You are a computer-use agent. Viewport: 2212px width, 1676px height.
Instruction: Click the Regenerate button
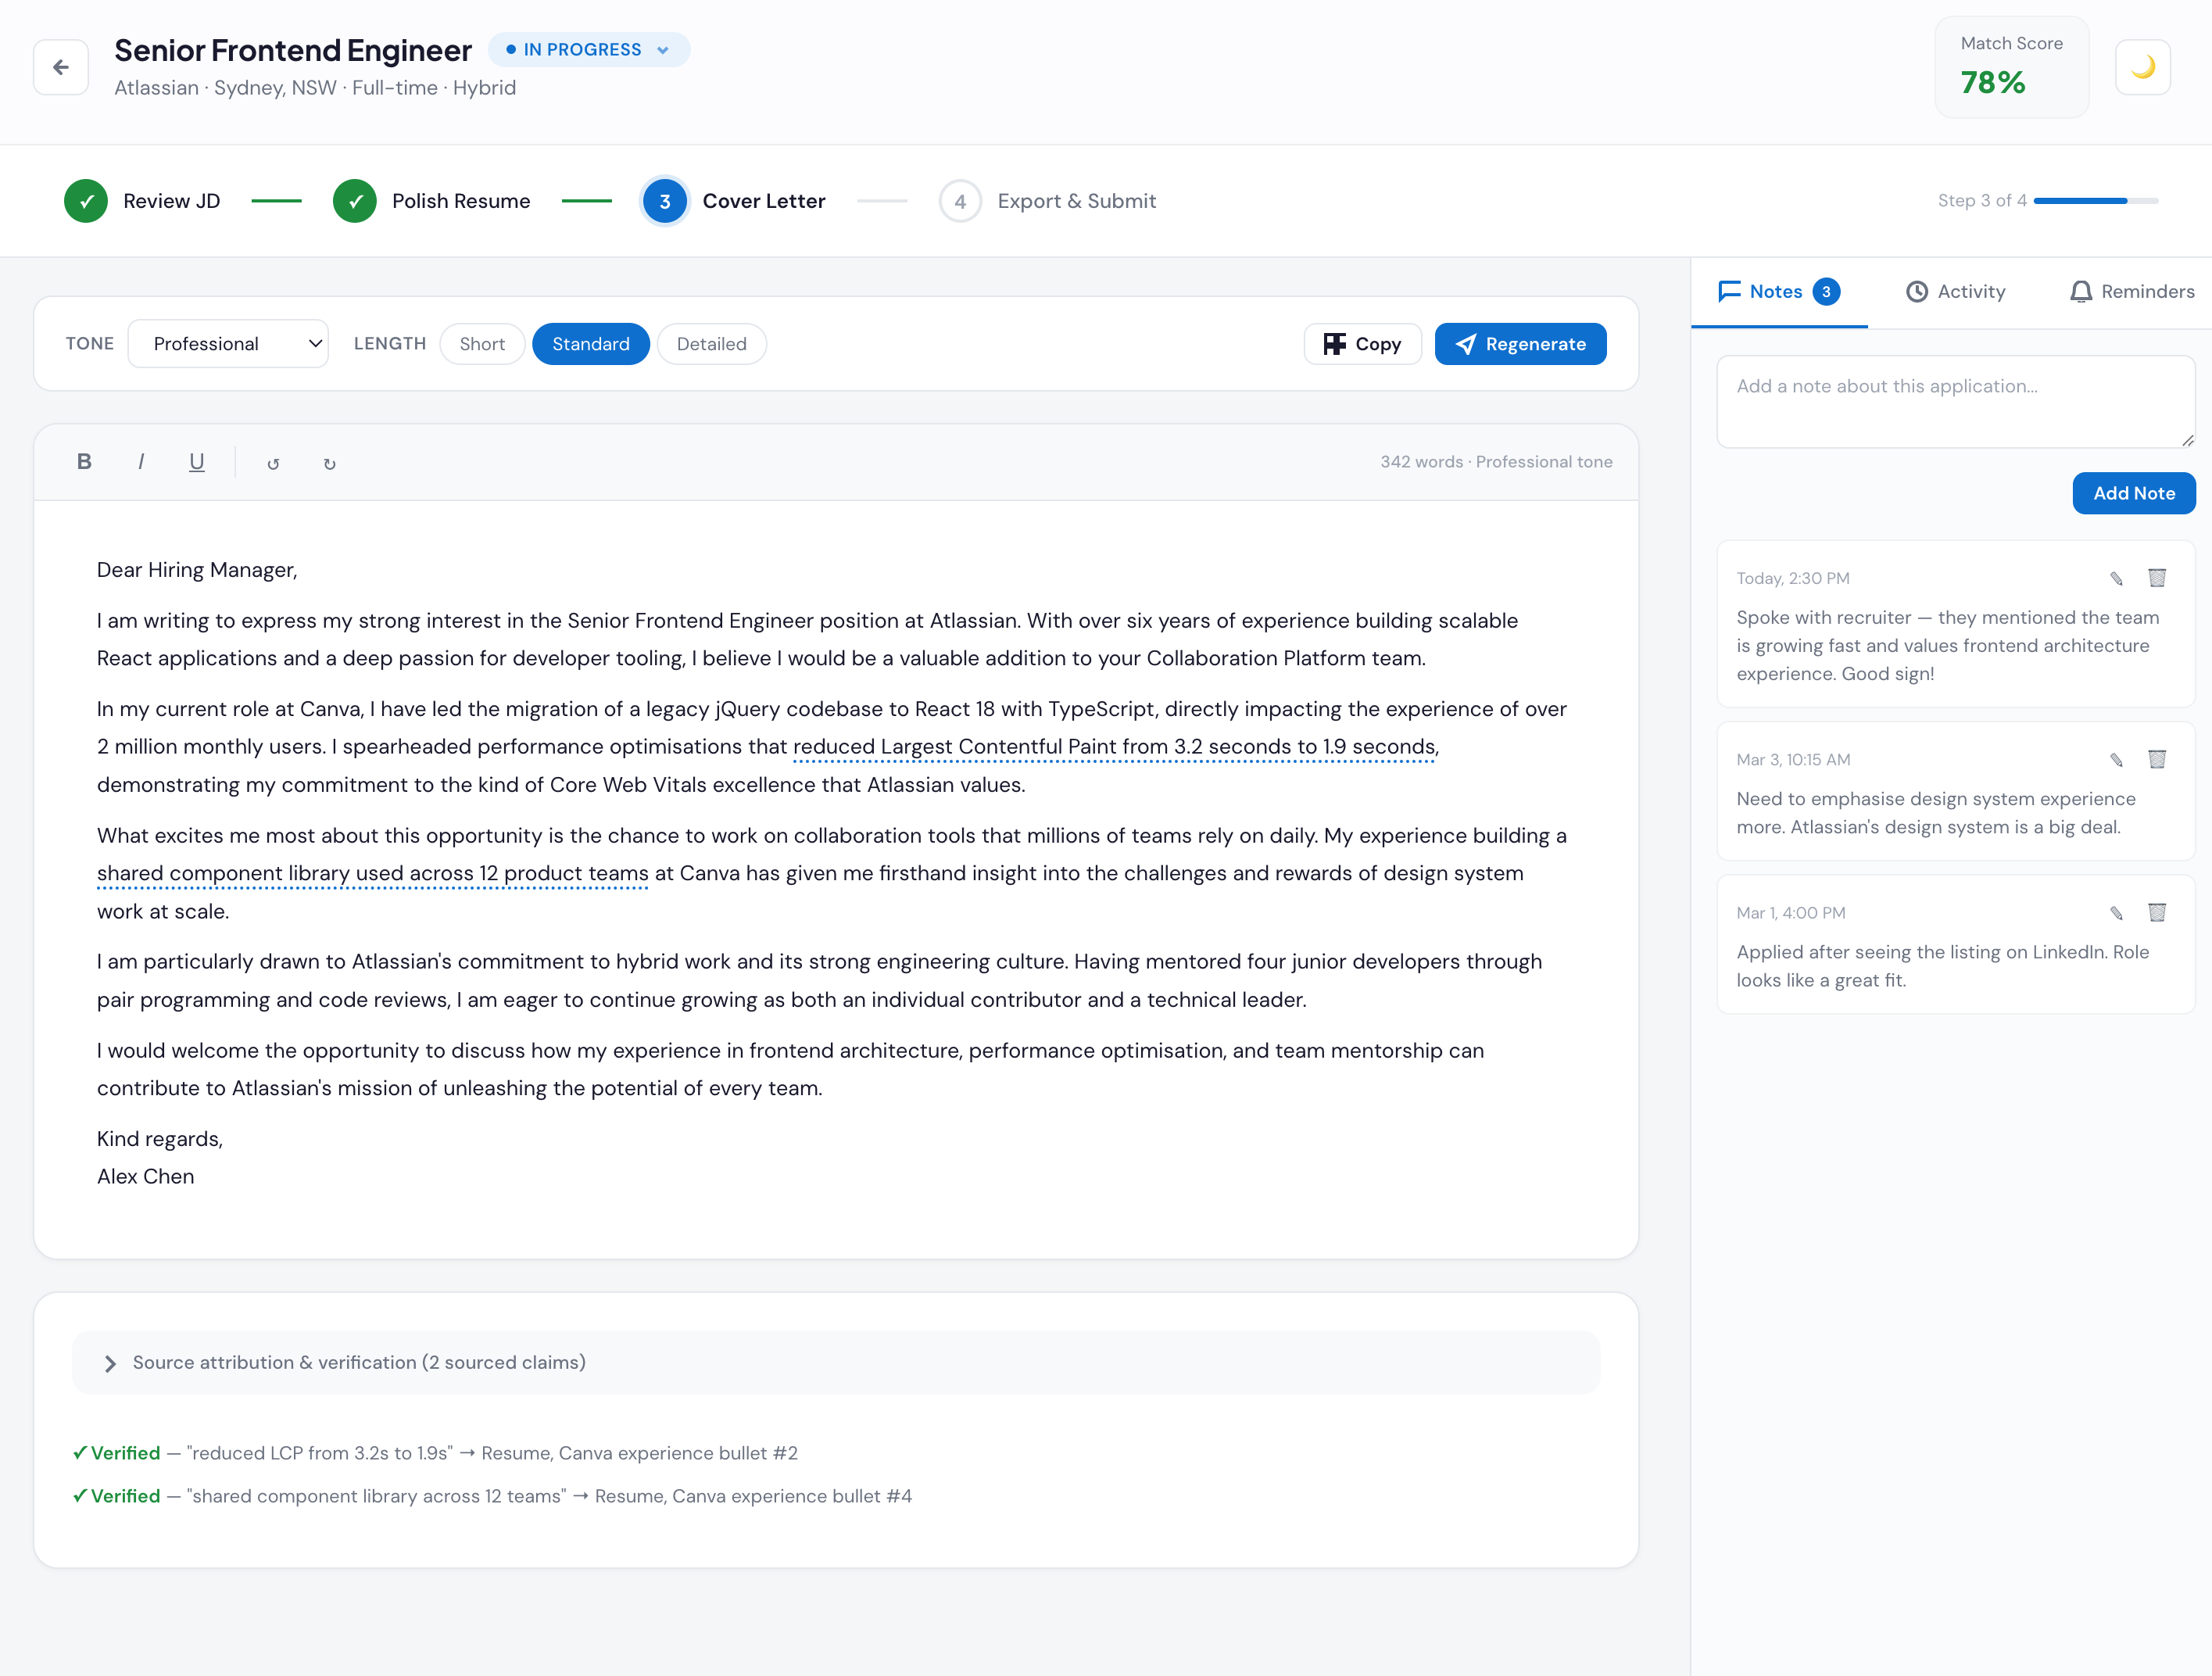tap(1520, 343)
